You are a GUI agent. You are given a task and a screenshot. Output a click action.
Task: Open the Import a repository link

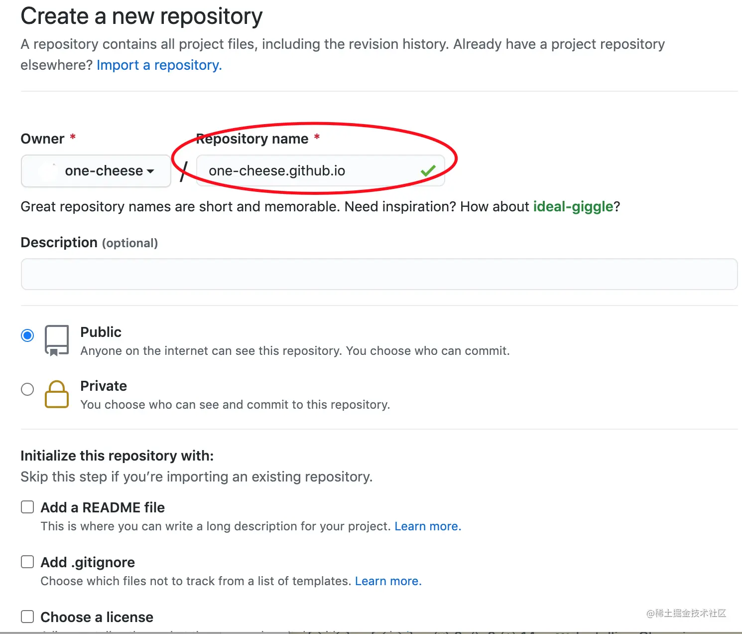(x=159, y=65)
